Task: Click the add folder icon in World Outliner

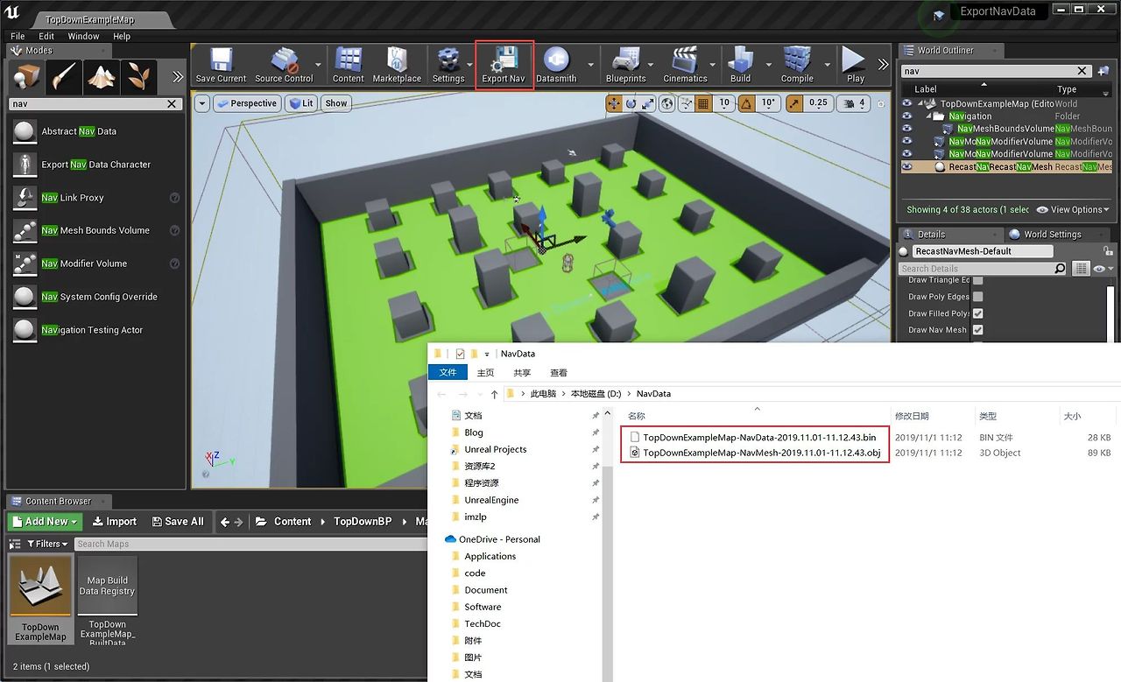Action: [x=1103, y=71]
